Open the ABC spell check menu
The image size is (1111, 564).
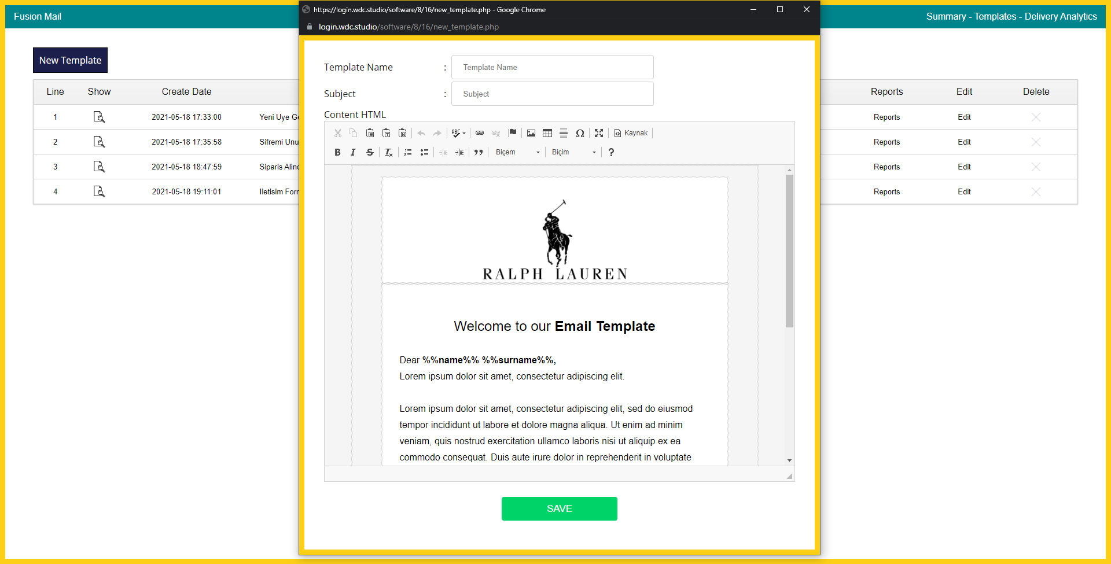click(458, 133)
